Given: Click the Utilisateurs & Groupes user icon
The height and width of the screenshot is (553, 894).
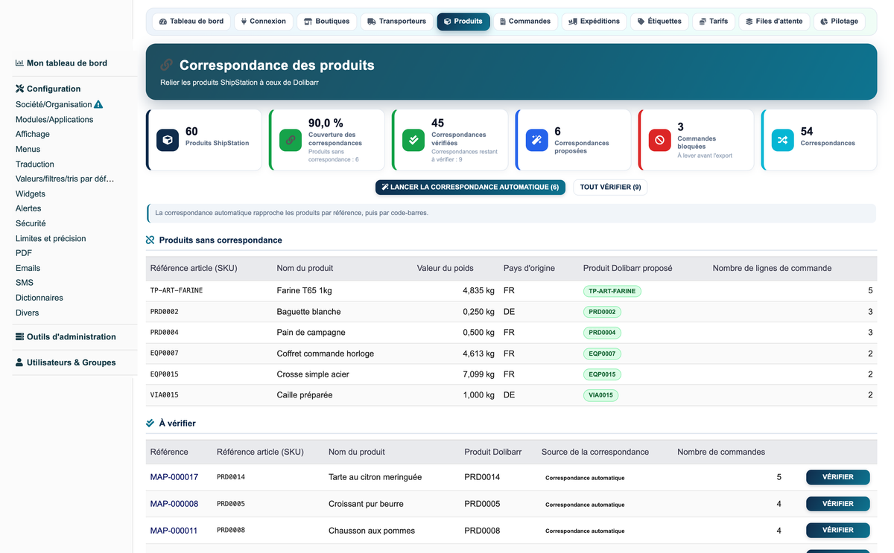Looking at the screenshot, I should click(x=20, y=362).
